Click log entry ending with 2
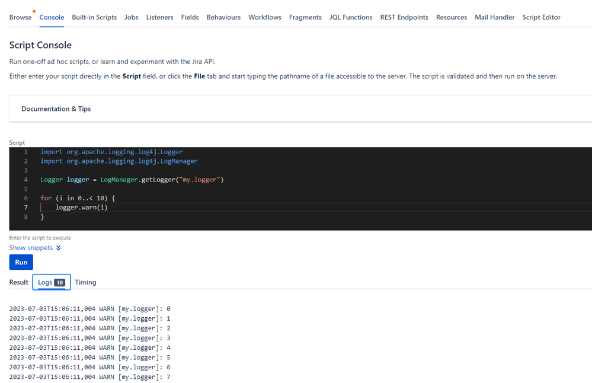 90,328
